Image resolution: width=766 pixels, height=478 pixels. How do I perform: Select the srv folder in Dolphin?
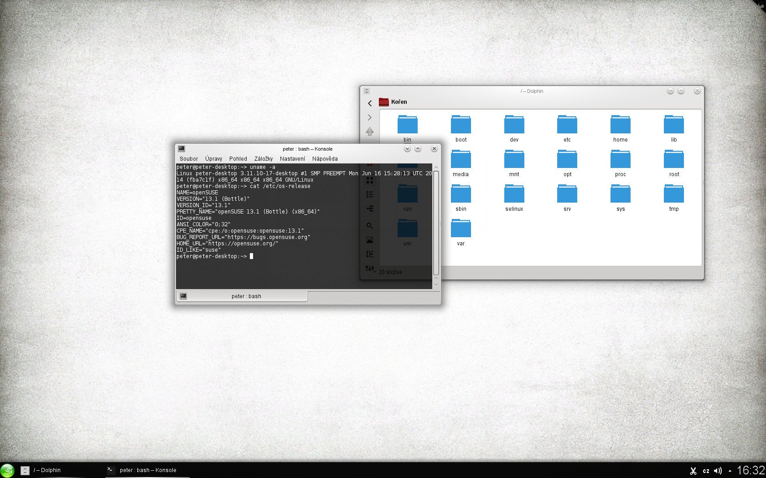coord(567,198)
